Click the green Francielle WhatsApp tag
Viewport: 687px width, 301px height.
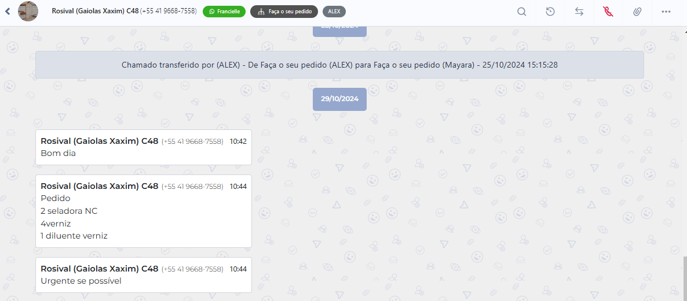(x=224, y=12)
